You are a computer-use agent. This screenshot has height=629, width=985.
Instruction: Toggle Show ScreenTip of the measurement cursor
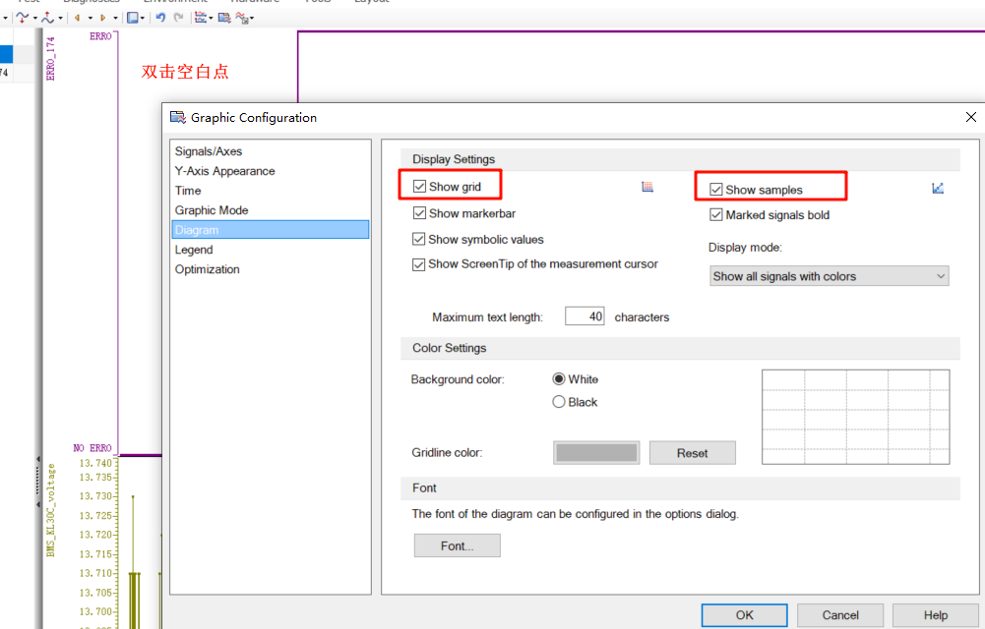coord(418,264)
